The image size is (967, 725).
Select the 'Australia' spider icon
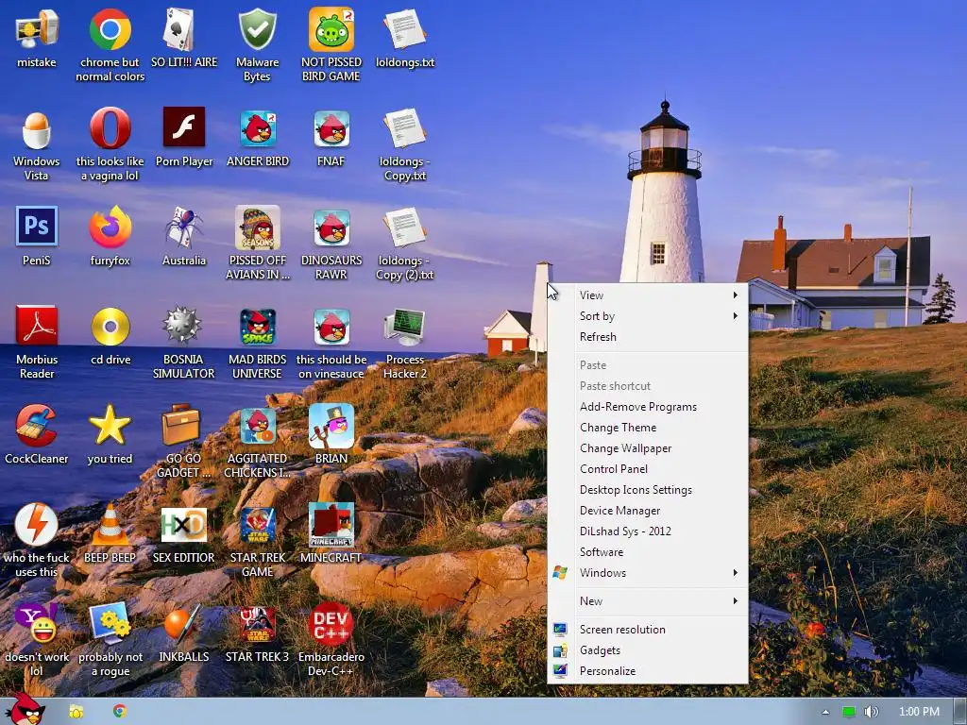click(184, 228)
